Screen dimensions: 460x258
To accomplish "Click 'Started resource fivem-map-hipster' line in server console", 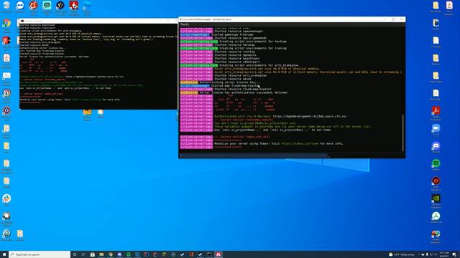I will (243, 89).
